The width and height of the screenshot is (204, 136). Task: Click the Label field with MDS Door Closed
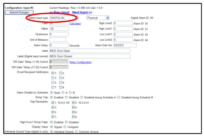90,56
